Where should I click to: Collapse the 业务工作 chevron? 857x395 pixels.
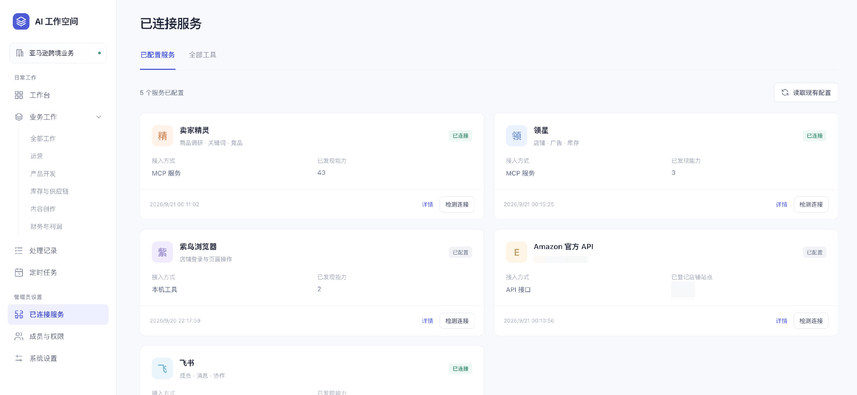pyautogui.click(x=99, y=117)
